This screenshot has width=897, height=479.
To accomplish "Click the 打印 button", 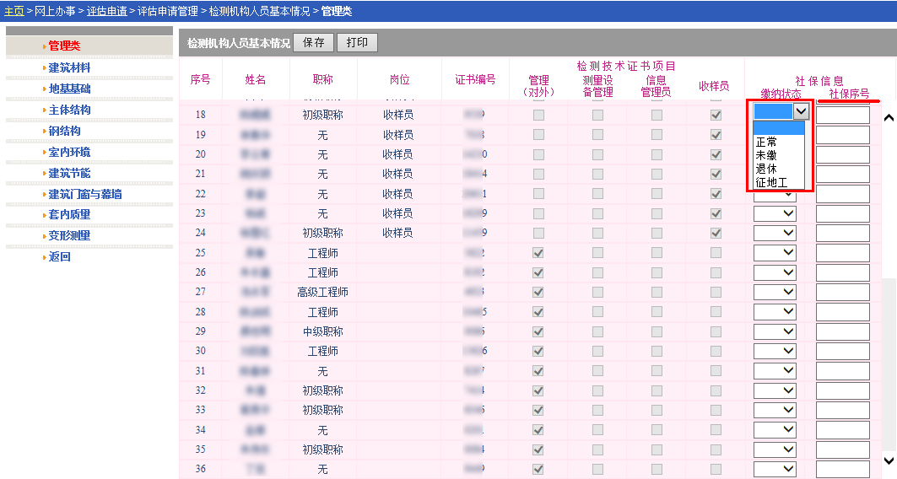I will 357,43.
